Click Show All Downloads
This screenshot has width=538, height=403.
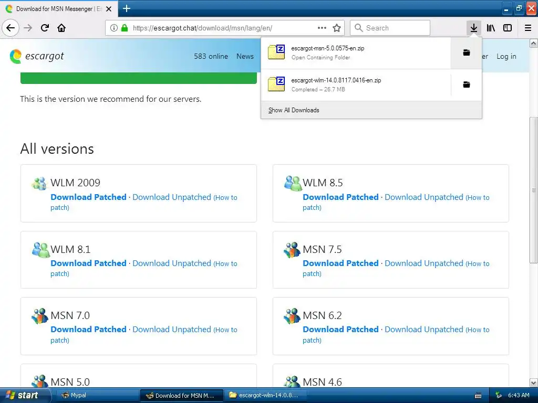[294, 110]
